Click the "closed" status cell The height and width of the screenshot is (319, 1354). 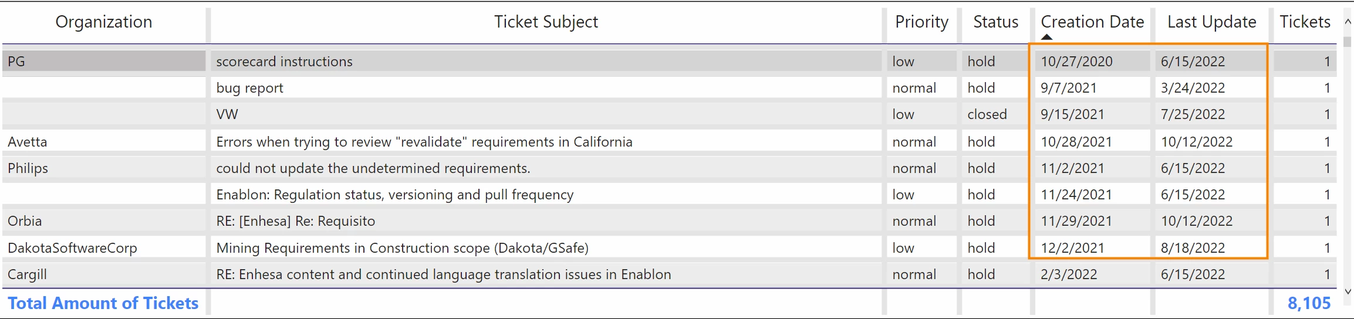coord(987,114)
